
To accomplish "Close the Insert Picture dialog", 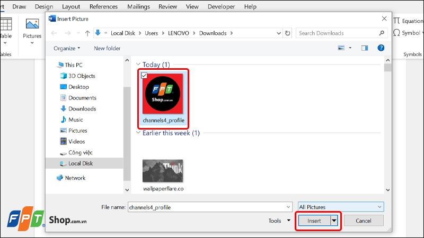I will (384, 19).
